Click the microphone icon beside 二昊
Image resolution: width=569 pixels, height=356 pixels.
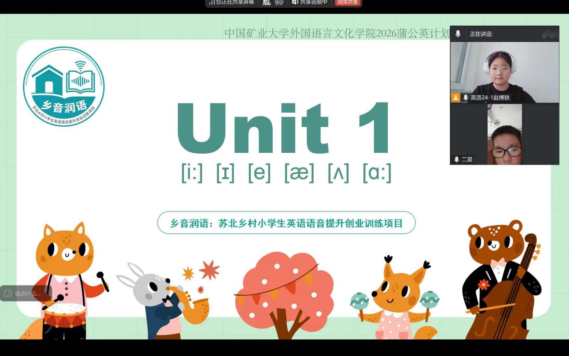(457, 160)
